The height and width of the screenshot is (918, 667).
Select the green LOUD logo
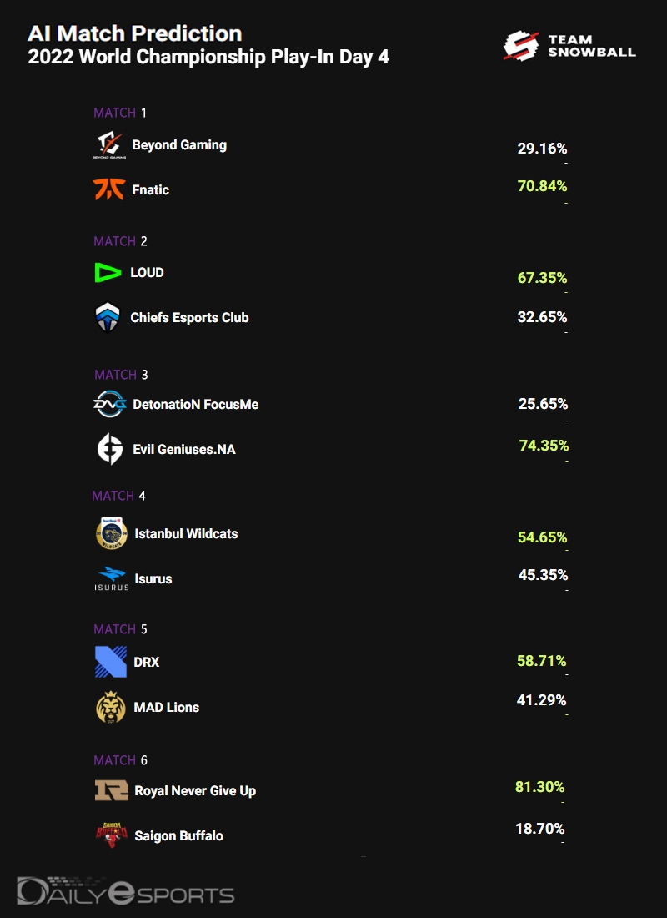pos(108,273)
